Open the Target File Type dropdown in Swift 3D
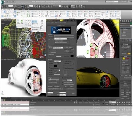The image size is (133, 116). pyautogui.click(x=61, y=39)
